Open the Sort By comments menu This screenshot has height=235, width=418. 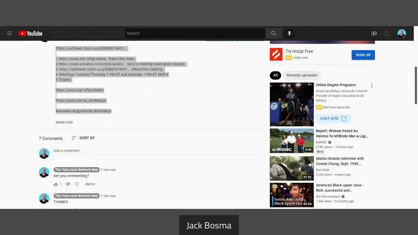83,138
